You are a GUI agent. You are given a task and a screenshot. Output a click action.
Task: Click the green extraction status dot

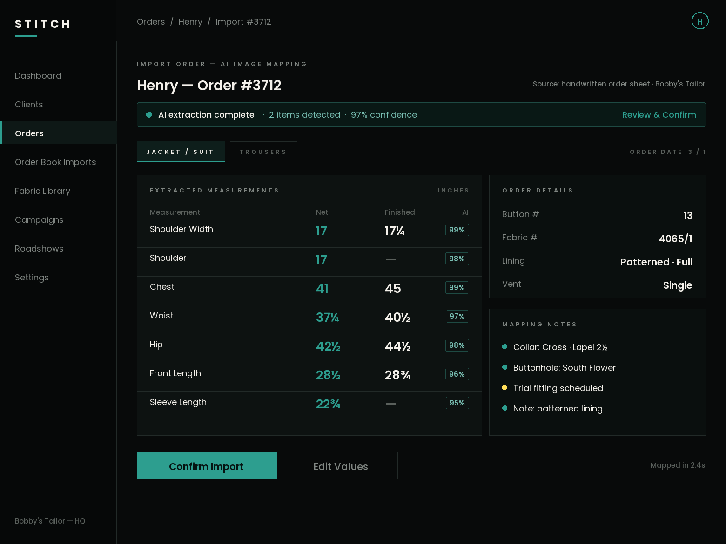tap(149, 115)
